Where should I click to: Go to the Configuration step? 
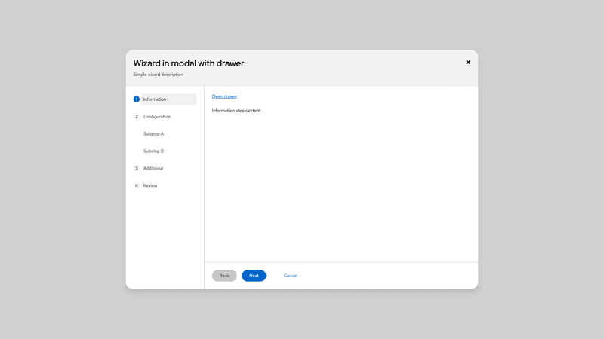pos(157,117)
